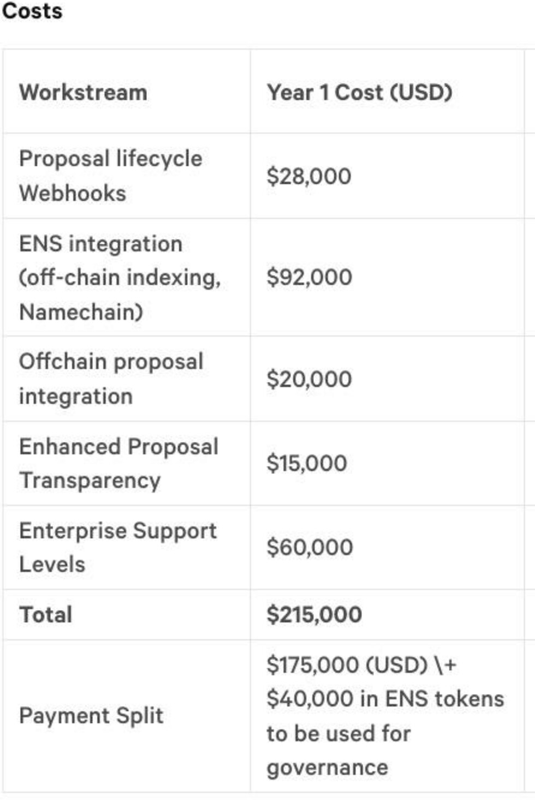Click the $20,000 cost value

(x=309, y=379)
